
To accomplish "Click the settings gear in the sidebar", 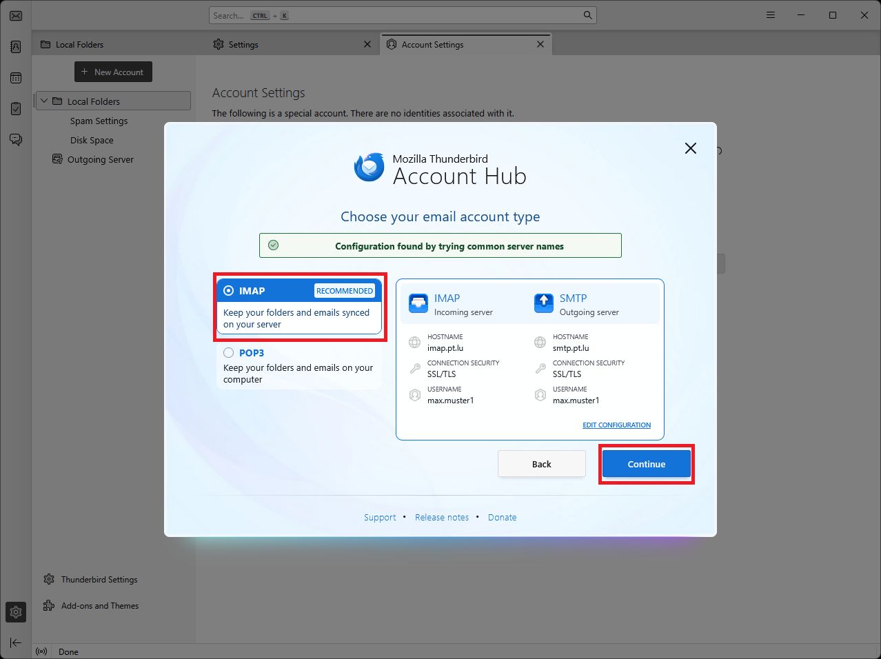I will tap(16, 611).
